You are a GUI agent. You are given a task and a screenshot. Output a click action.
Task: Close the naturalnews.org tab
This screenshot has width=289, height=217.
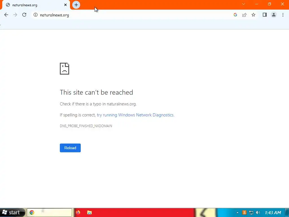(x=65, y=5)
